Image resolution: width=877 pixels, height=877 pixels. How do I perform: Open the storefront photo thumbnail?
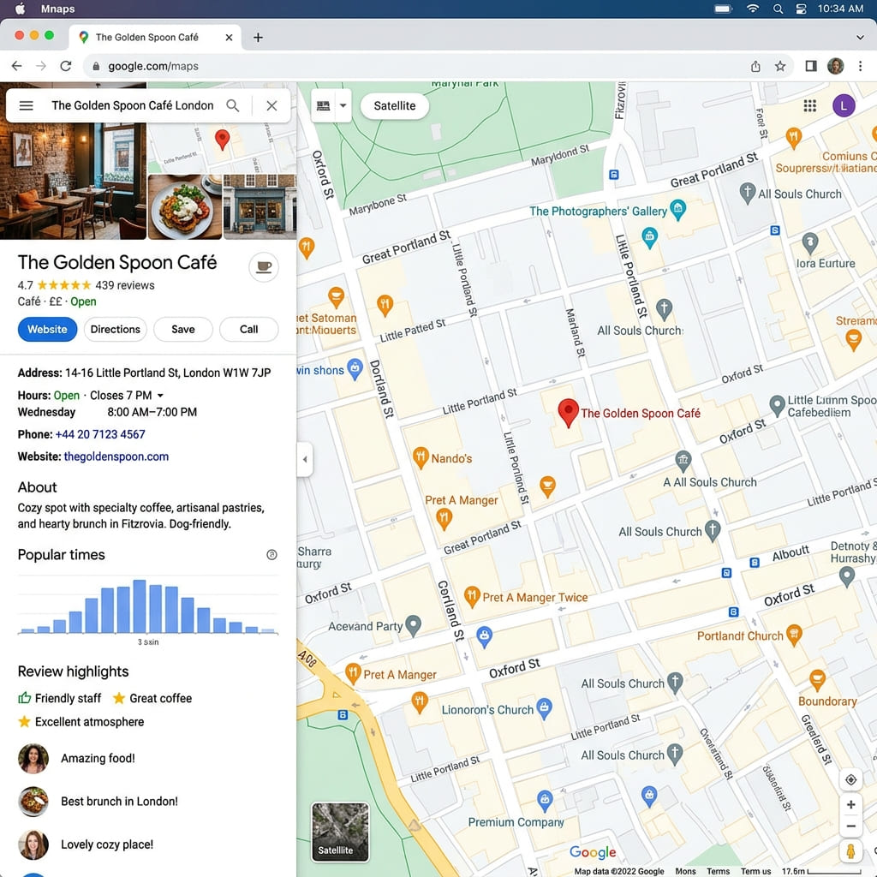click(x=259, y=207)
